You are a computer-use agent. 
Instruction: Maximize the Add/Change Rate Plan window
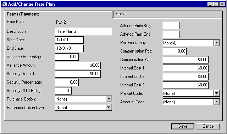coord(216,4)
